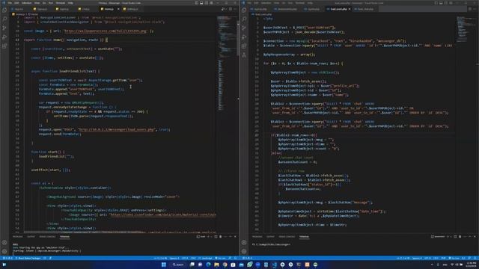Open Run and Debug in right VS Code window
479x269 pixels.
click(244, 37)
